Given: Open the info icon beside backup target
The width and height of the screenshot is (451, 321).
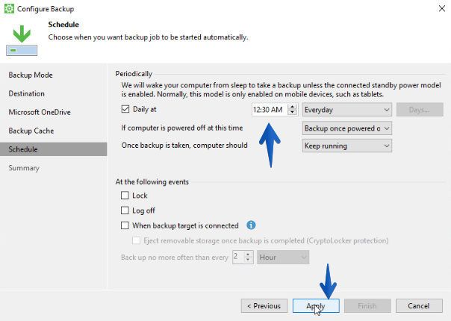Looking at the screenshot, I should 251,225.
